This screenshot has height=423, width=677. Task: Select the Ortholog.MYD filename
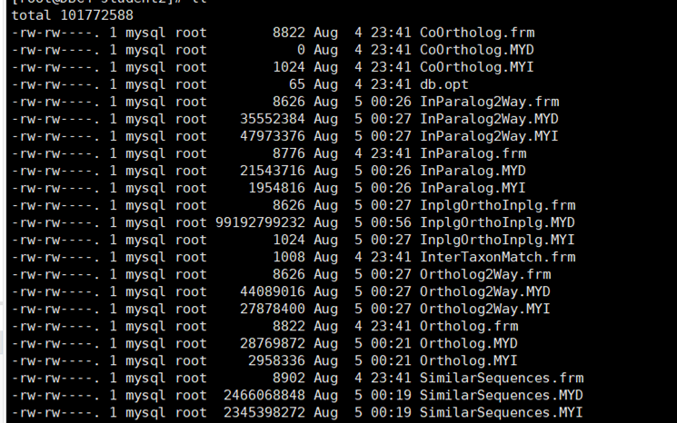[x=469, y=343]
